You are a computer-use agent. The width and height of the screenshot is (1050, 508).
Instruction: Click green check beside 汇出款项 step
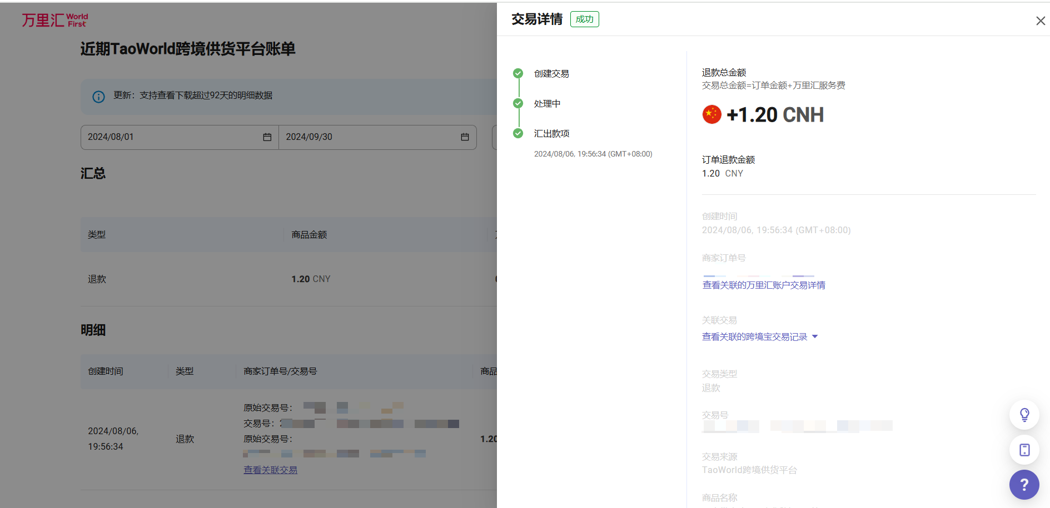pos(518,133)
